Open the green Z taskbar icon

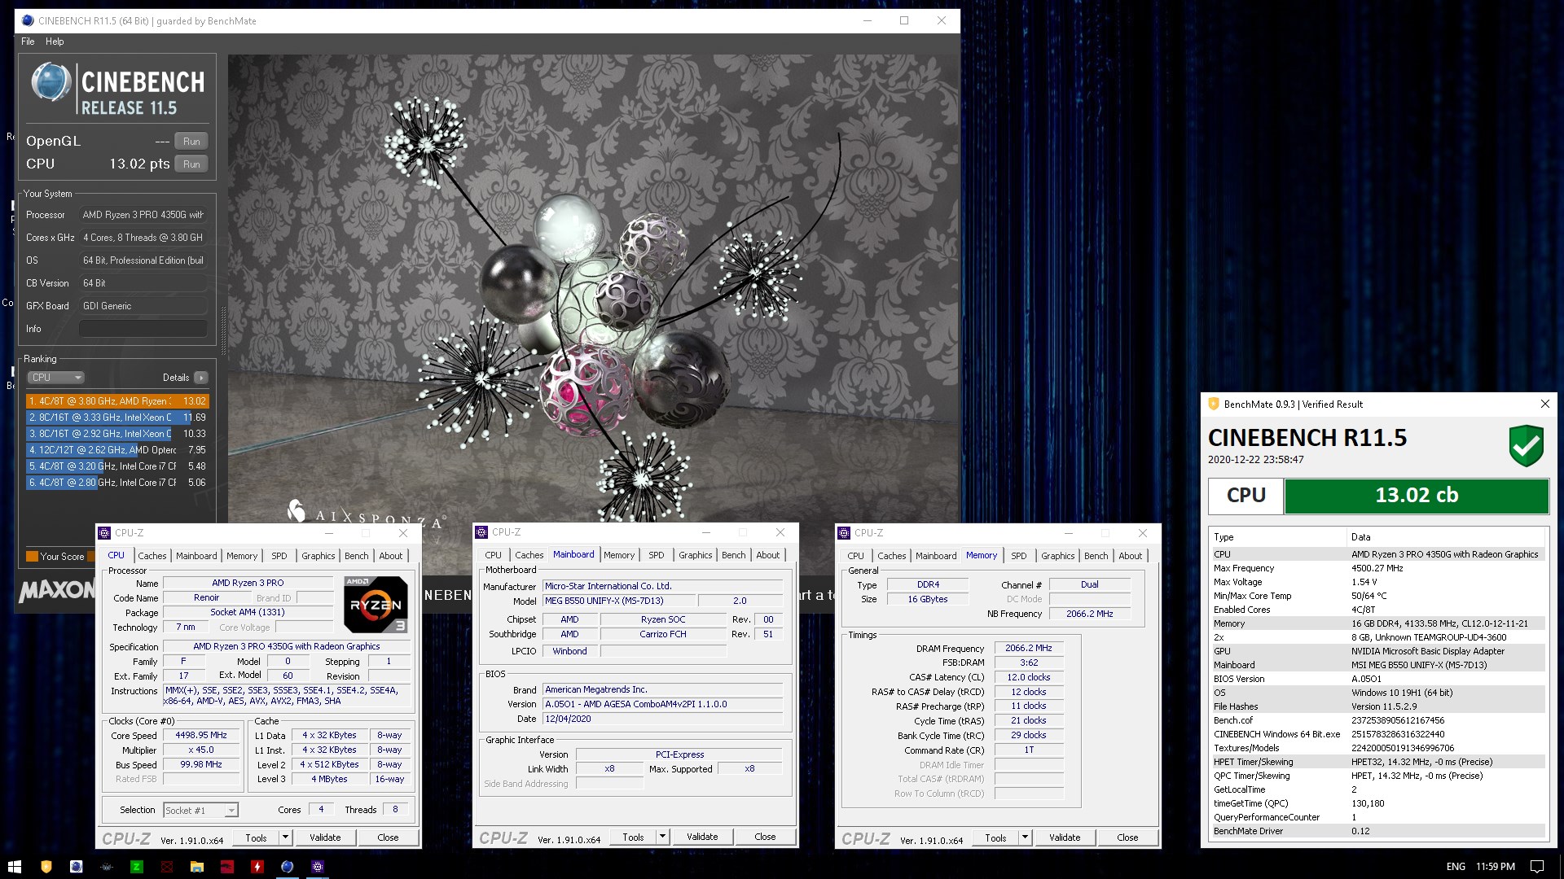click(x=136, y=867)
